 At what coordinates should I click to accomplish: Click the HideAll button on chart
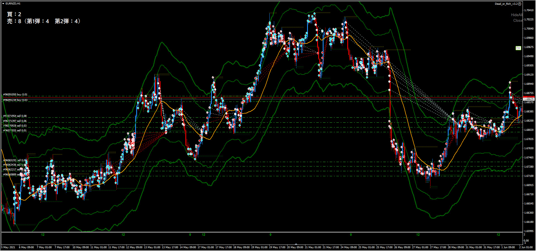(x=516, y=15)
